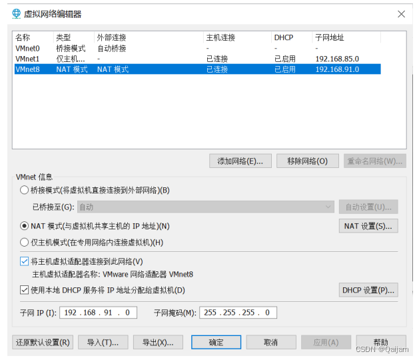Click 移除网络(O) button

pos(308,161)
